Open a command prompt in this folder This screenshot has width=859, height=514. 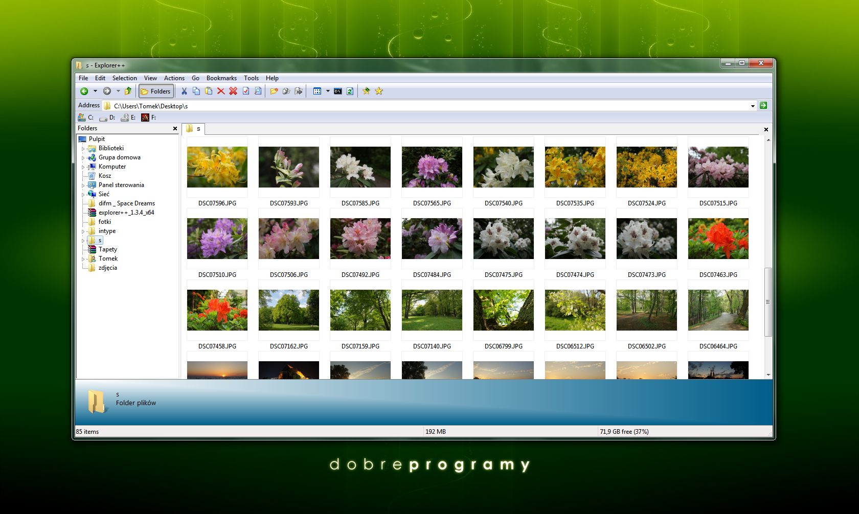[337, 91]
